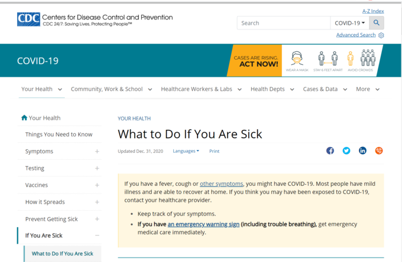Open the COVID-19 search scope dropdown
Screen dimensions: 402x262
350,23
